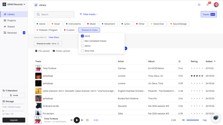Click the search magnifier icon

[38, 14]
